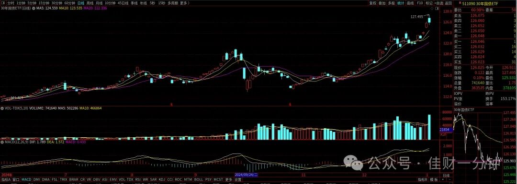Expand 更多 indicators in the bottom bar
Screen dimensions: 517x184
[228, 179]
